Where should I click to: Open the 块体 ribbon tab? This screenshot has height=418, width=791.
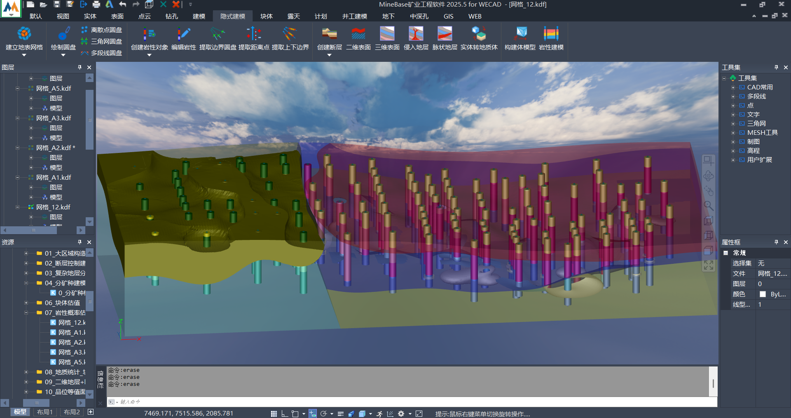click(x=266, y=16)
